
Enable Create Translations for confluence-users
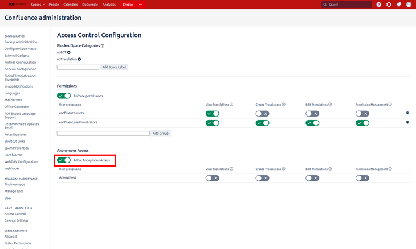pos(262,114)
